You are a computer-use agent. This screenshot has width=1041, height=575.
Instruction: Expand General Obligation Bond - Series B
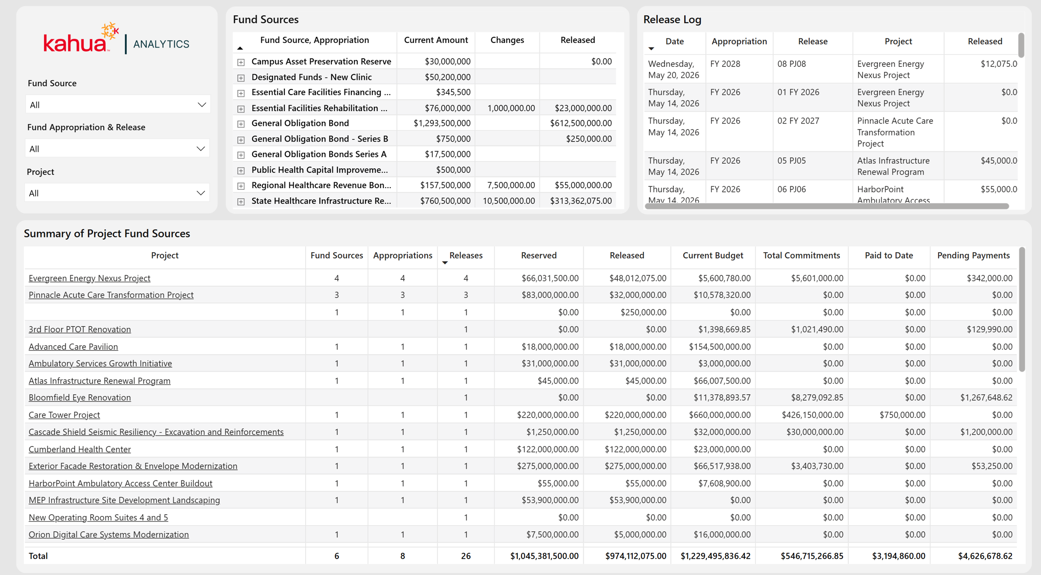tap(241, 139)
